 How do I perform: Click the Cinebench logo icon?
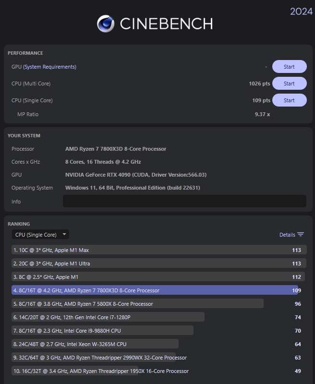pos(106,24)
